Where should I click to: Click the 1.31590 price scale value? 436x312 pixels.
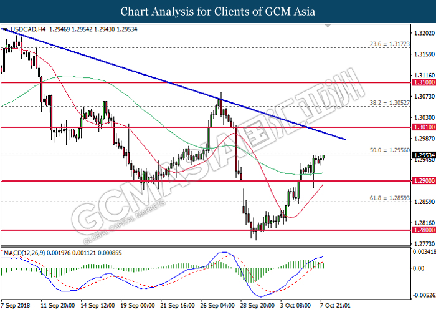[424, 54]
